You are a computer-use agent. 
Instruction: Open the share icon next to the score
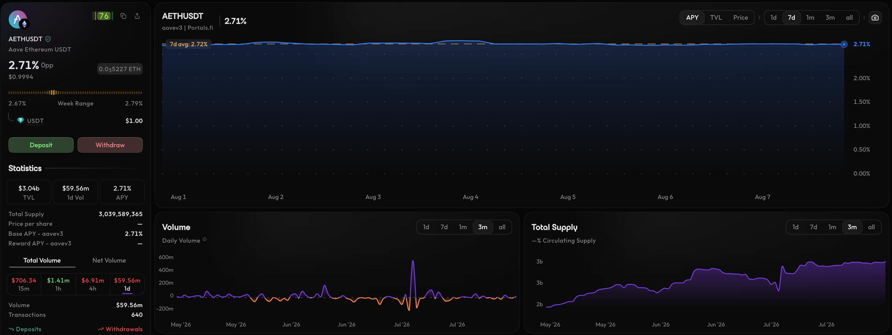click(137, 16)
